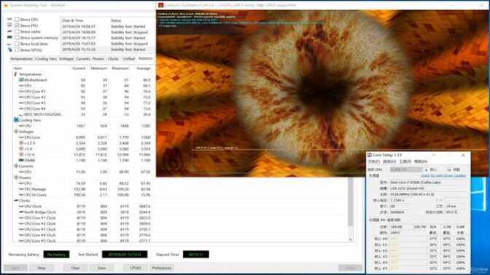Image resolution: width=490 pixels, height=275 pixels.
Task: Click the GPU icon beside Stress GPU(s)
Action: [9, 49]
